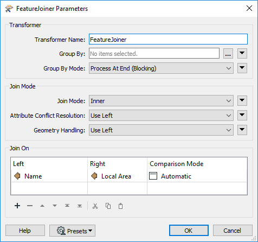The width and height of the screenshot is (258, 242).
Task: Open the arrow menu beside Join Mode
Action: (242, 101)
